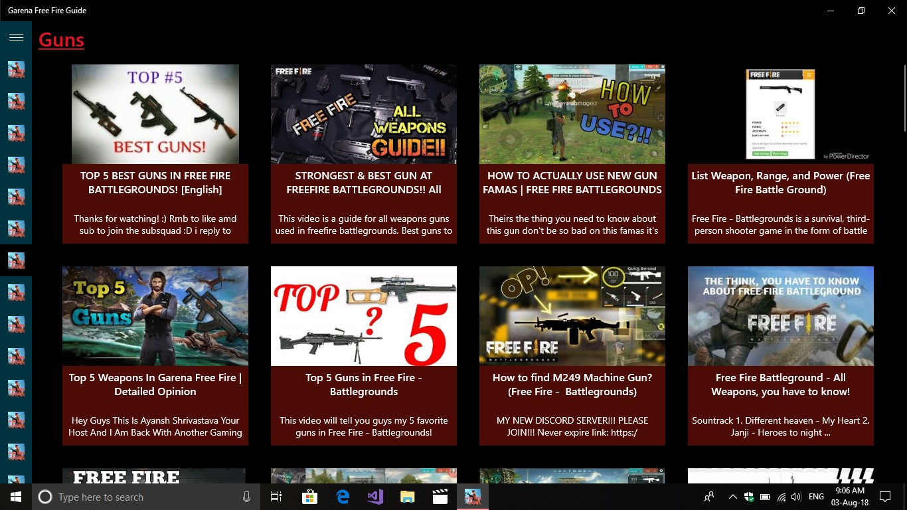
Task: Click the Task View taskbar icon
Action: point(276,497)
